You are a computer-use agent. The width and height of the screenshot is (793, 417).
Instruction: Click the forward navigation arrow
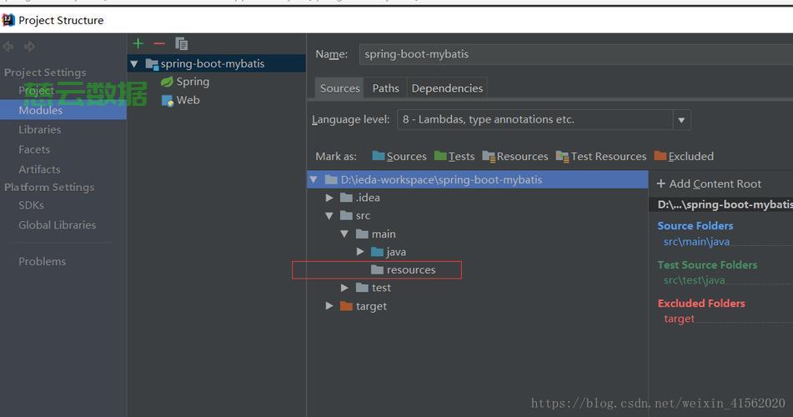pyautogui.click(x=29, y=47)
